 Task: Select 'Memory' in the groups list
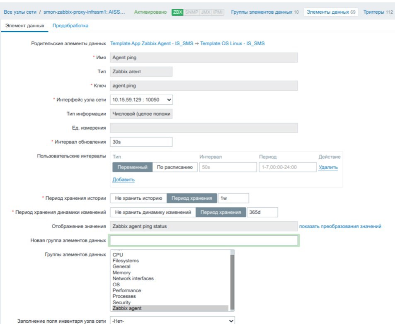coord(170,273)
